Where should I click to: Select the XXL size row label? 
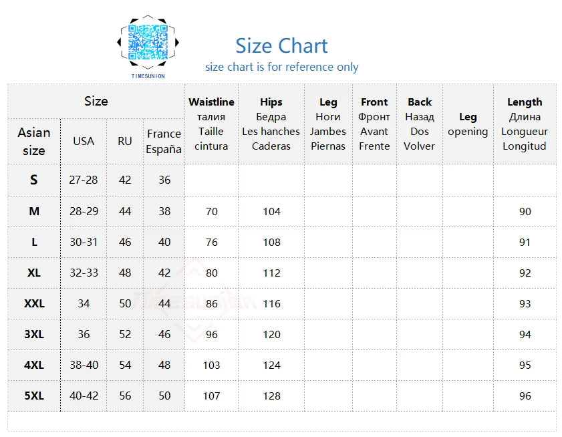tap(34, 303)
